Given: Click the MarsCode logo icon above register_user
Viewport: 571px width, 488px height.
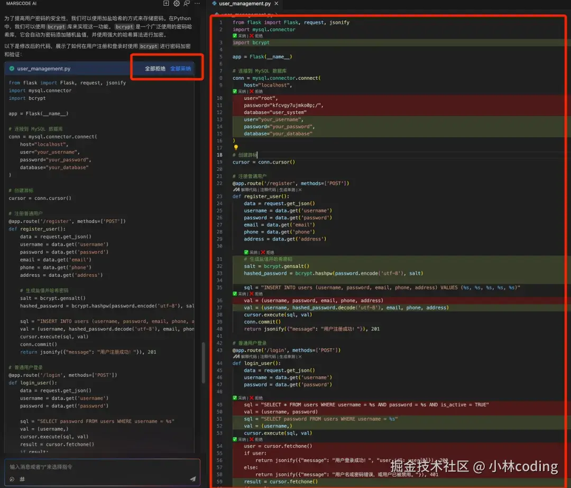Looking at the screenshot, I should pyautogui.click(x=236, y=190).
